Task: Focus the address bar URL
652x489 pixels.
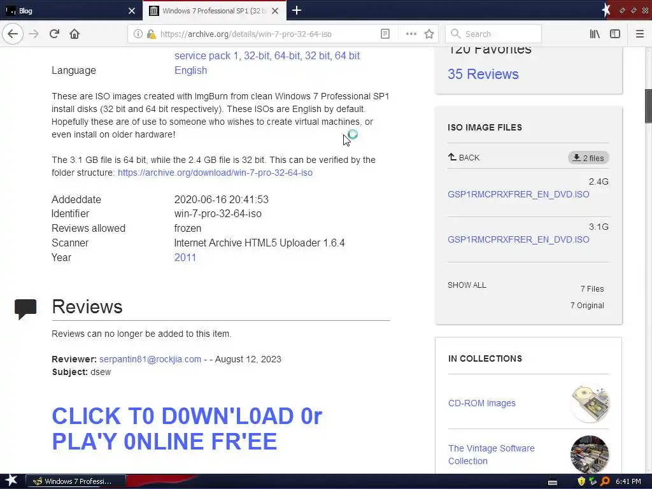Action: pyautogui.click(x=246, y=34)
